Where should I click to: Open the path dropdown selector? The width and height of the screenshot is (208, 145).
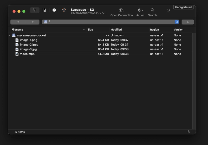[177, 22]
